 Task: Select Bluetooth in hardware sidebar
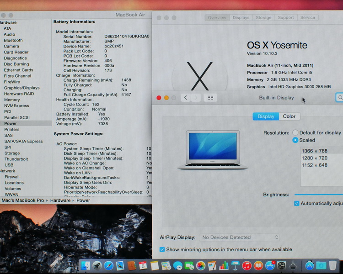pos(13,40)
